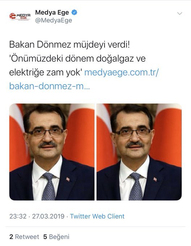Screen dimensions: 191x246
Task: Follow the medyaege.com.tr/ link
Action: coord(122,72)
